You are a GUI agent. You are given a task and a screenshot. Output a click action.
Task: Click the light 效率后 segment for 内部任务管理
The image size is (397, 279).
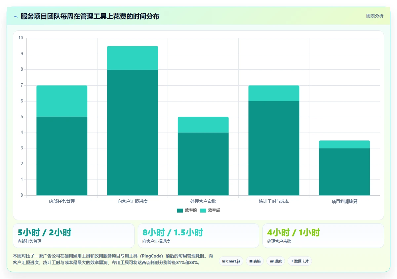[x=62, y=101]
